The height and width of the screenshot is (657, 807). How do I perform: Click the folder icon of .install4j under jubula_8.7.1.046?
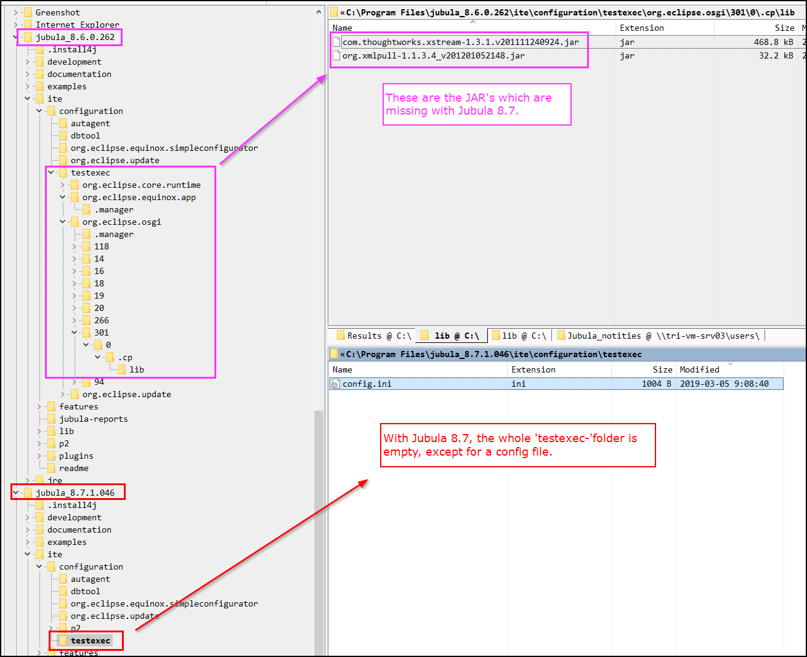(x=39, y=505)
